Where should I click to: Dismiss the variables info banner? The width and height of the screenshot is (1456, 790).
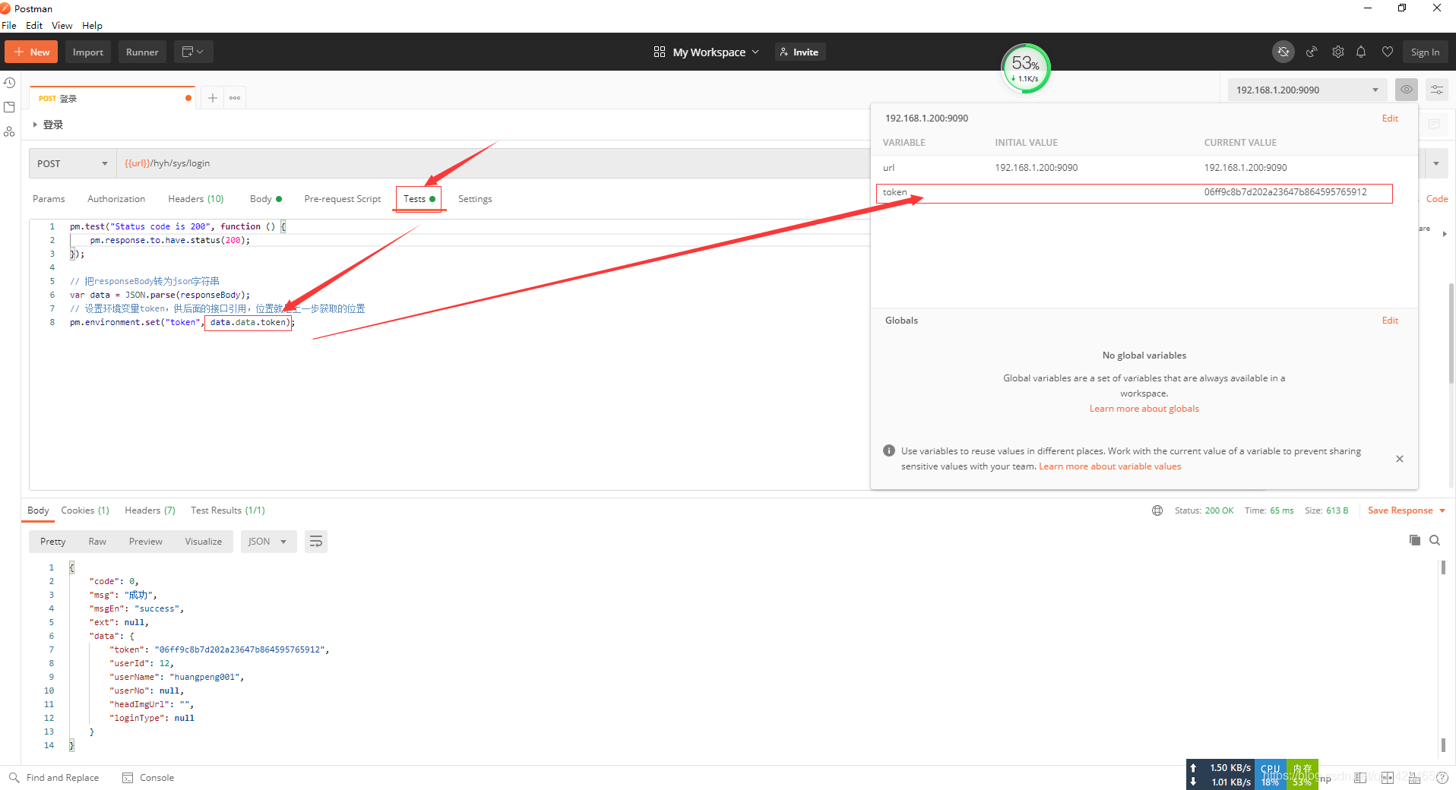(1400, 459)
